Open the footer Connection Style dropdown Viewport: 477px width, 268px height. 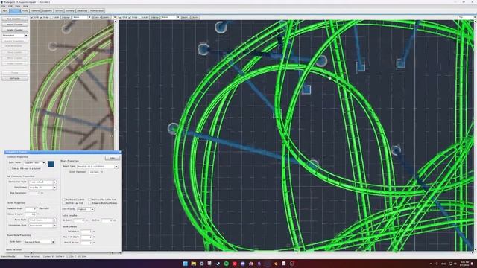click(42, 226)
